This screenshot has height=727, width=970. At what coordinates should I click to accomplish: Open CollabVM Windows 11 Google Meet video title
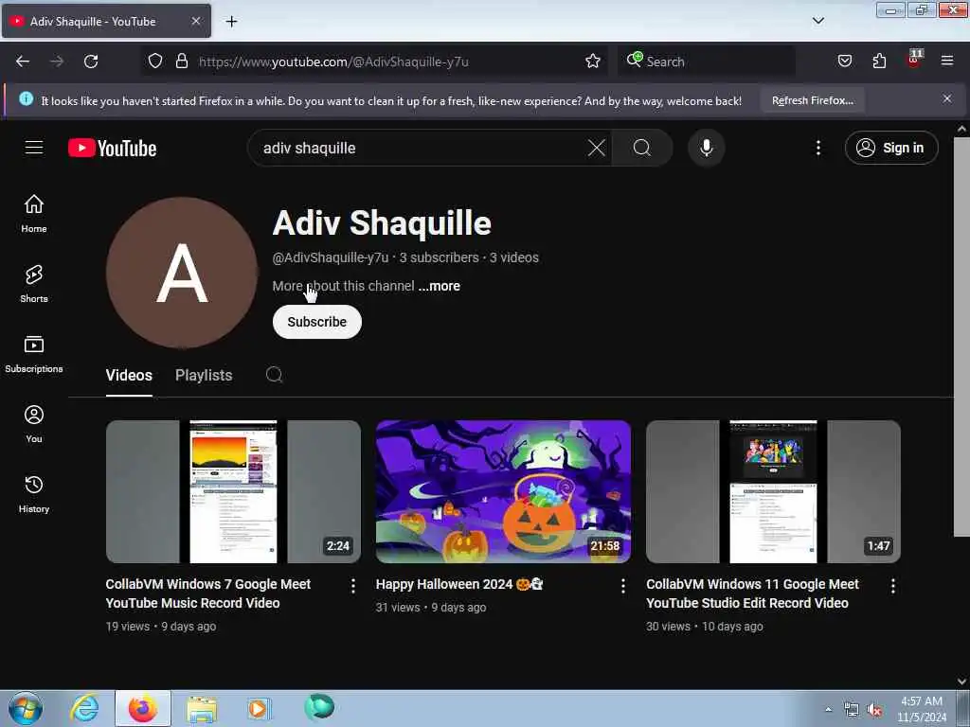coord(752,594)
